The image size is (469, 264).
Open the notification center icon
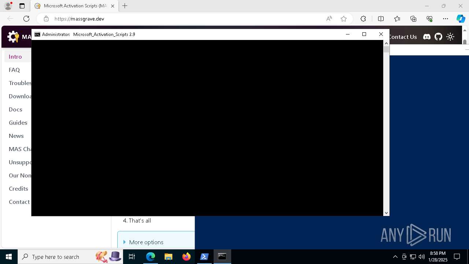(x=457, y=257)
